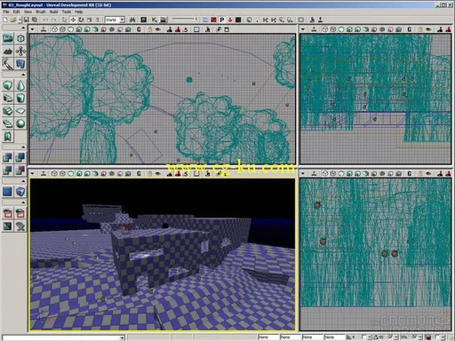455x341 pixels.
Task: Select the Rotate widget mode icon
Action: pos(81,20)
